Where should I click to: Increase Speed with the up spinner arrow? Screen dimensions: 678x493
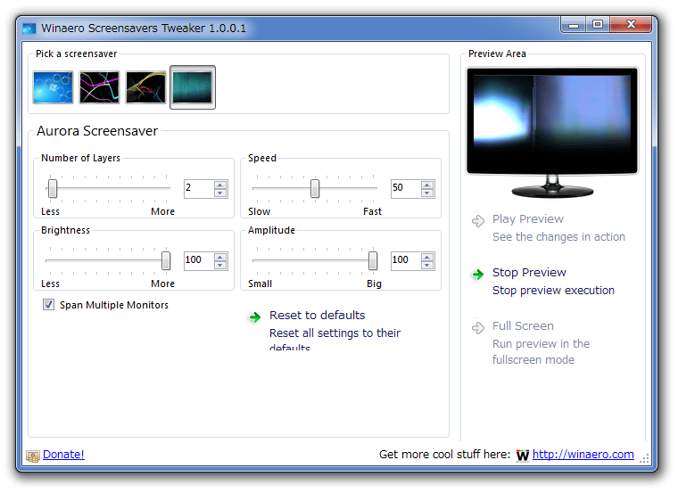click(x=427, y=185)
